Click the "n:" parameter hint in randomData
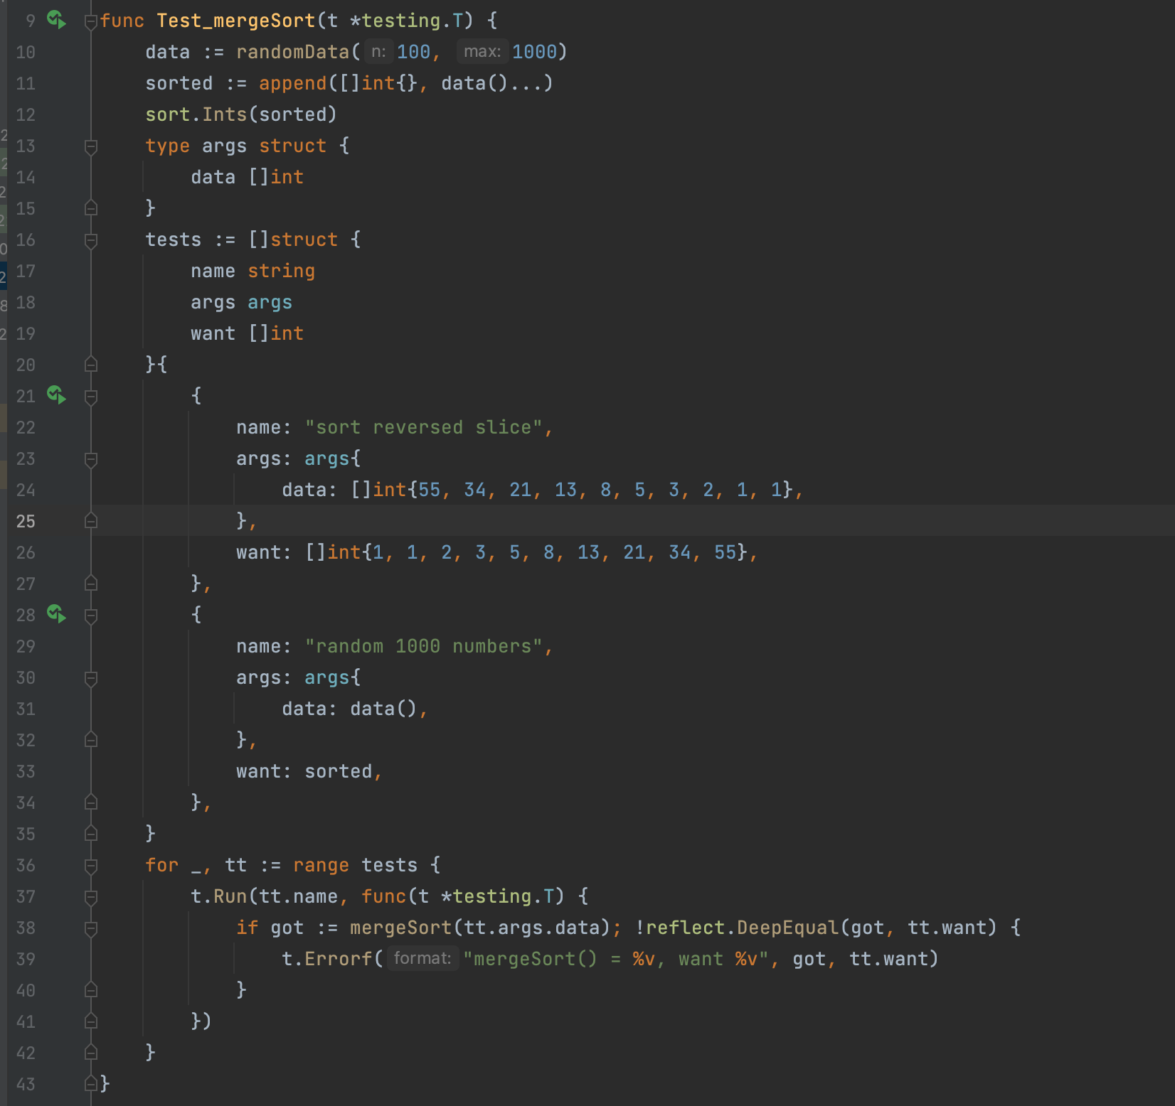This screenshot has width=1175, height=1106. point(378,52)
